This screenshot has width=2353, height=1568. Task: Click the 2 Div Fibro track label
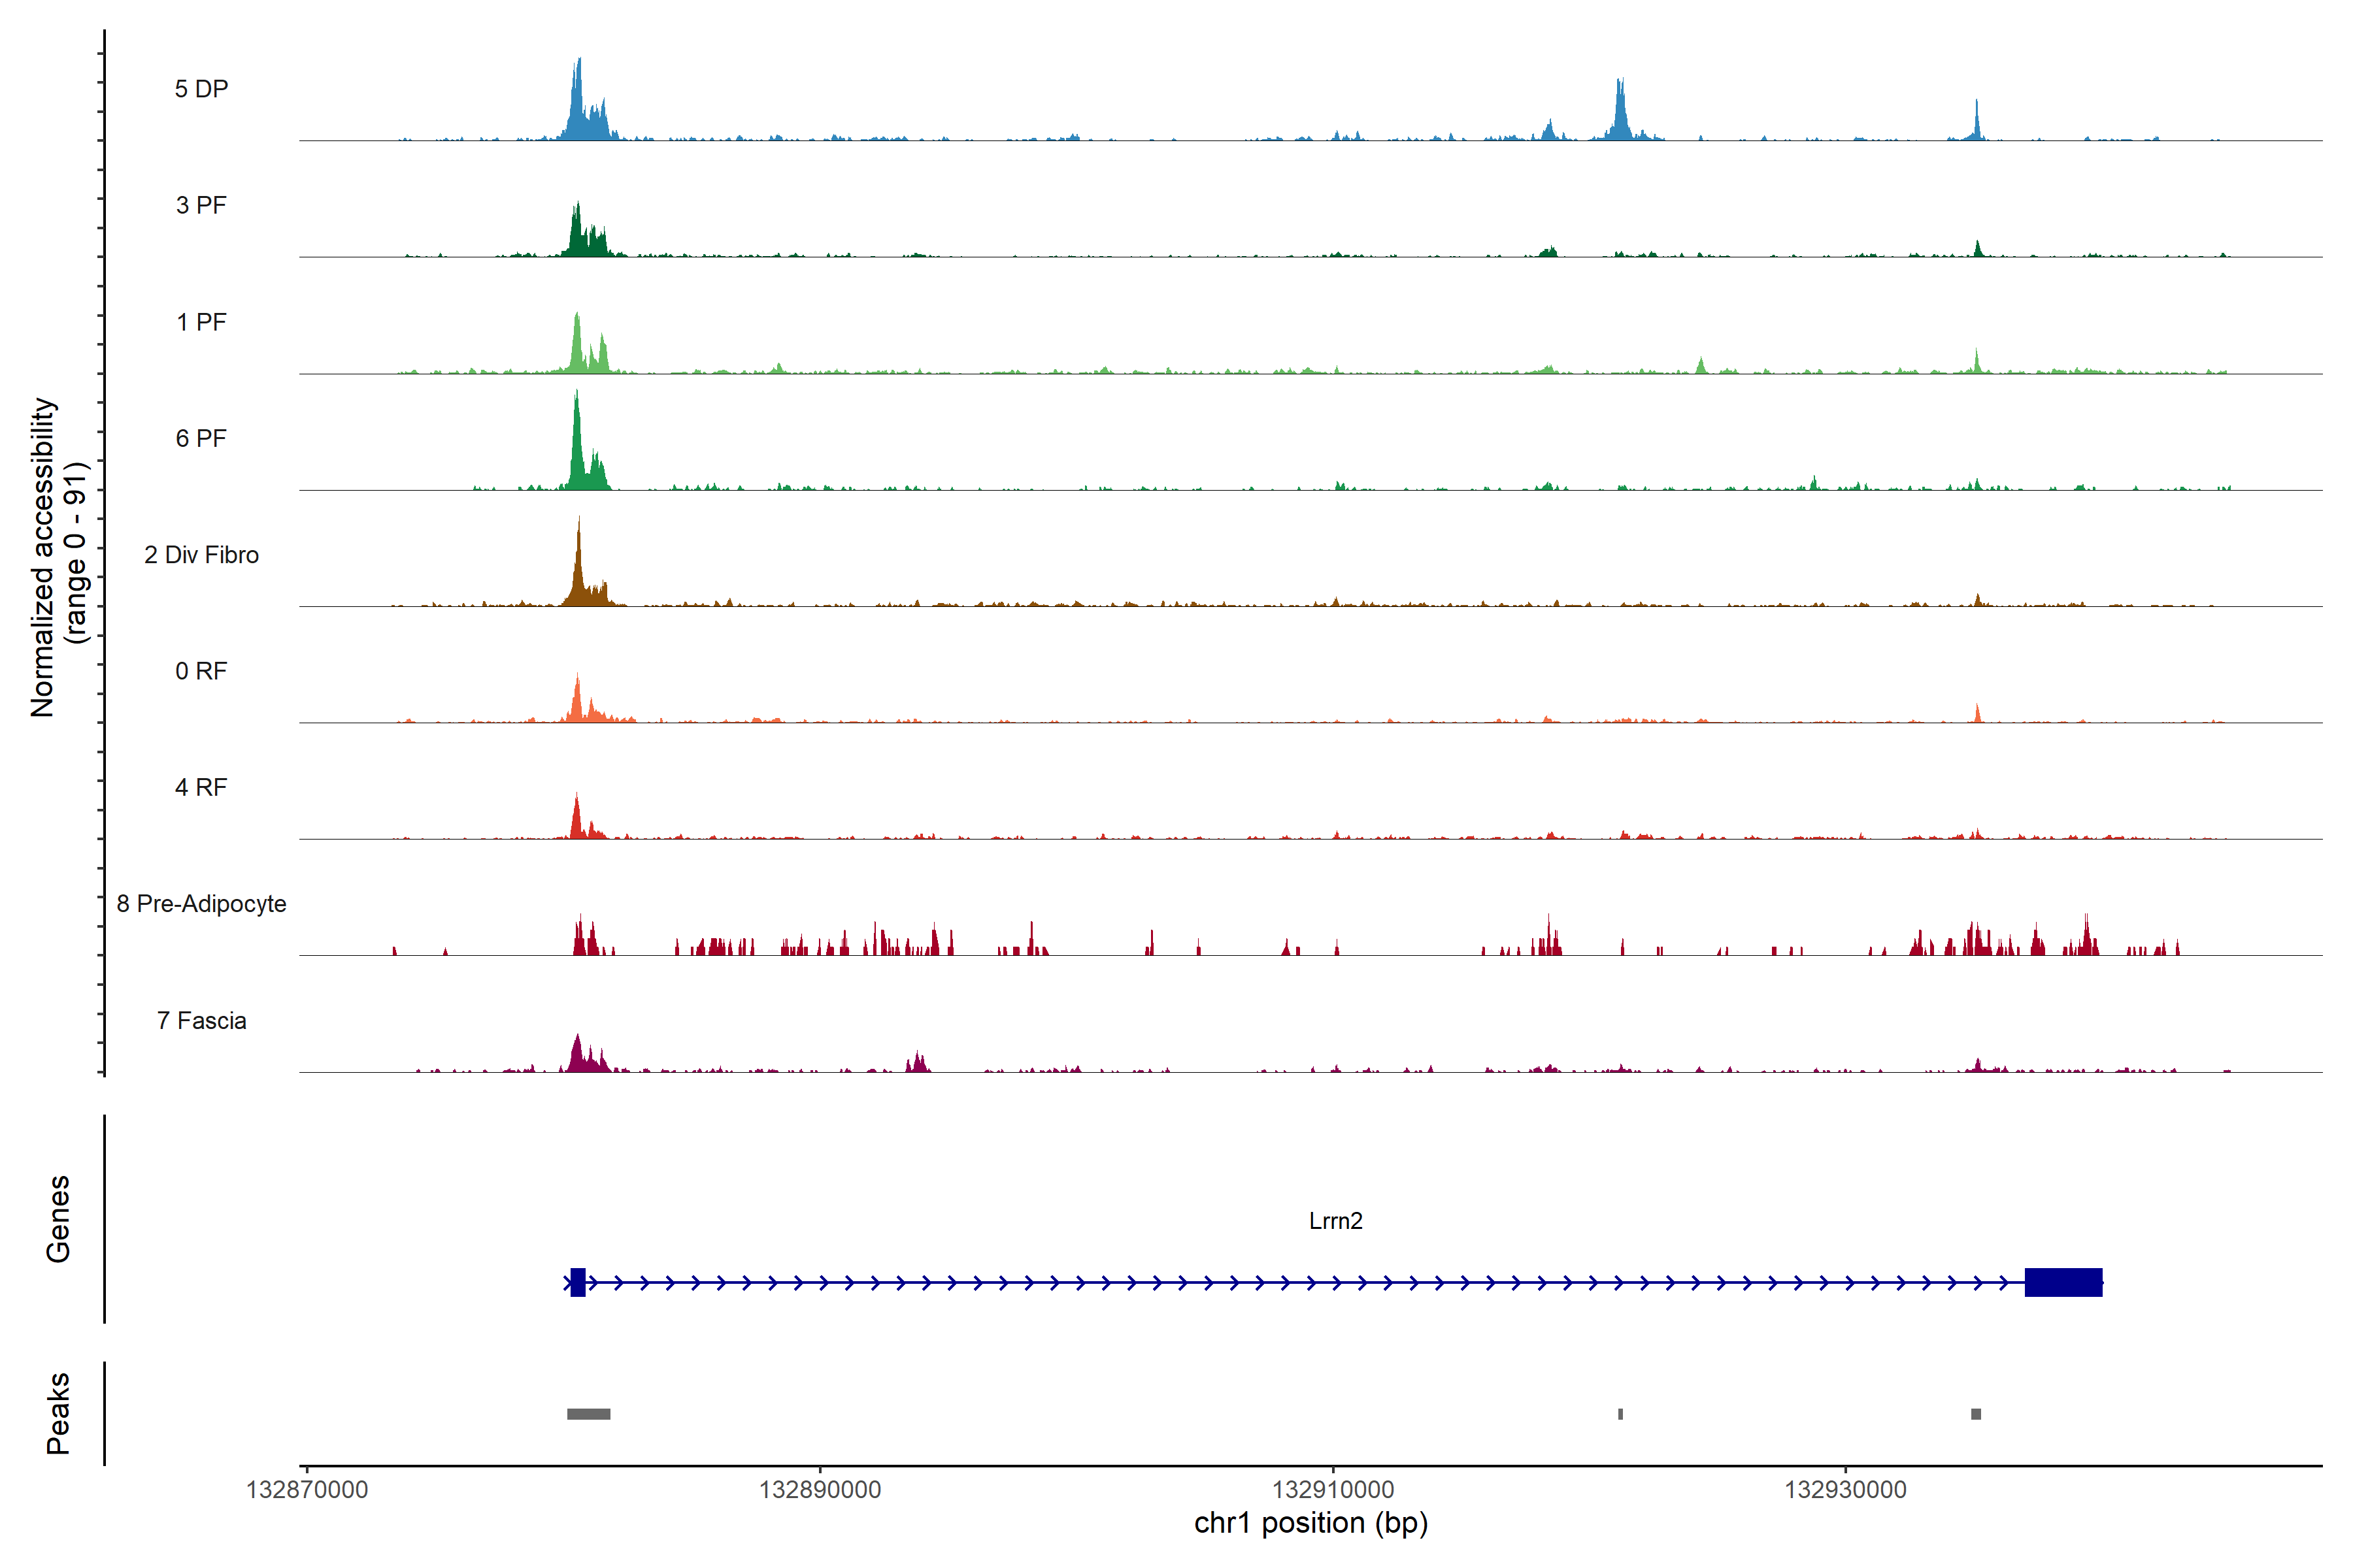pos(201,555)
